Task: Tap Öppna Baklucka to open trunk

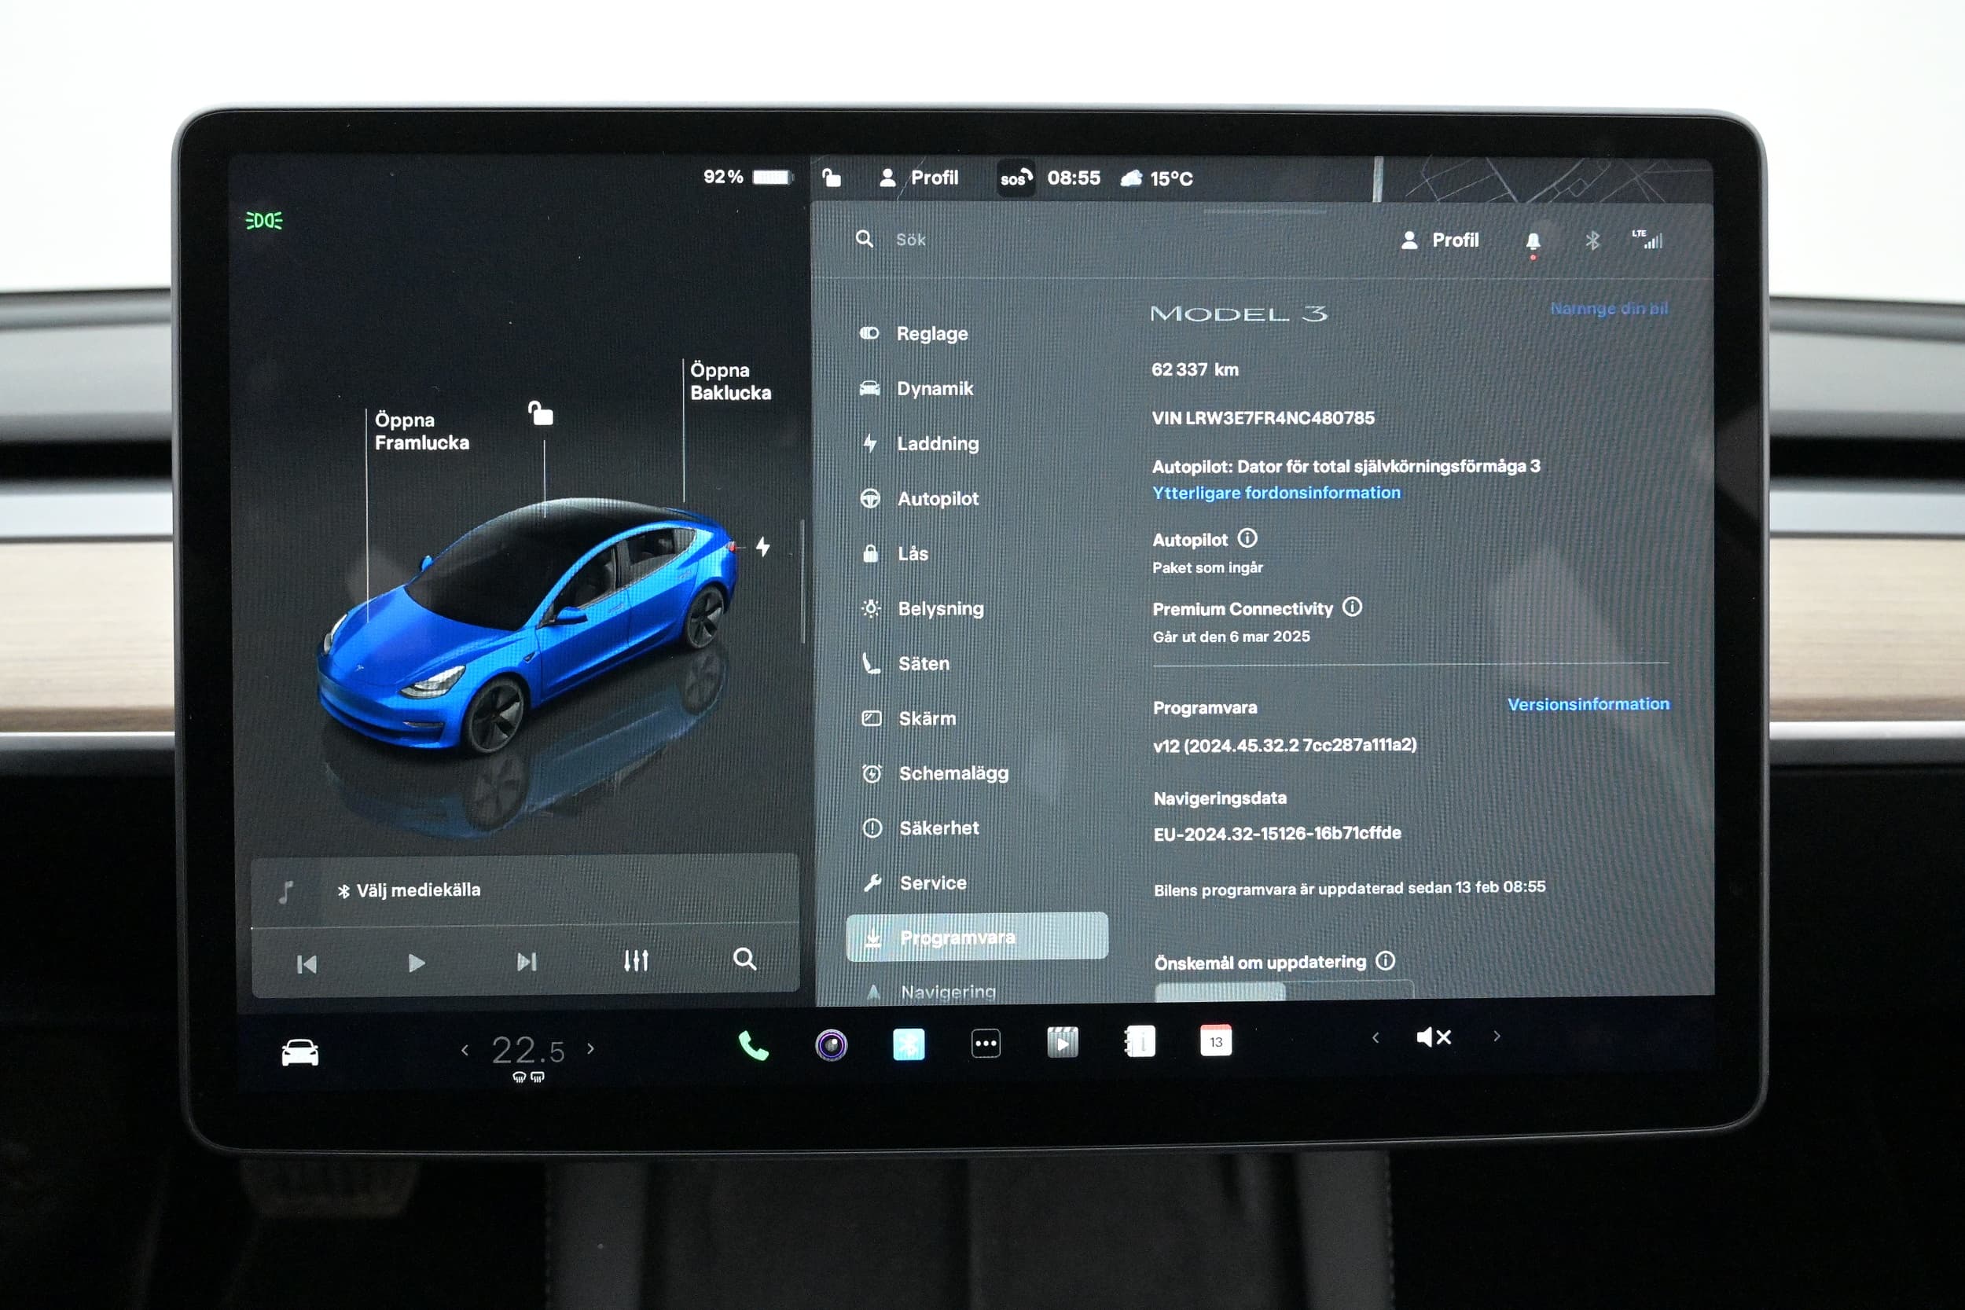Action: pos(730,382)
